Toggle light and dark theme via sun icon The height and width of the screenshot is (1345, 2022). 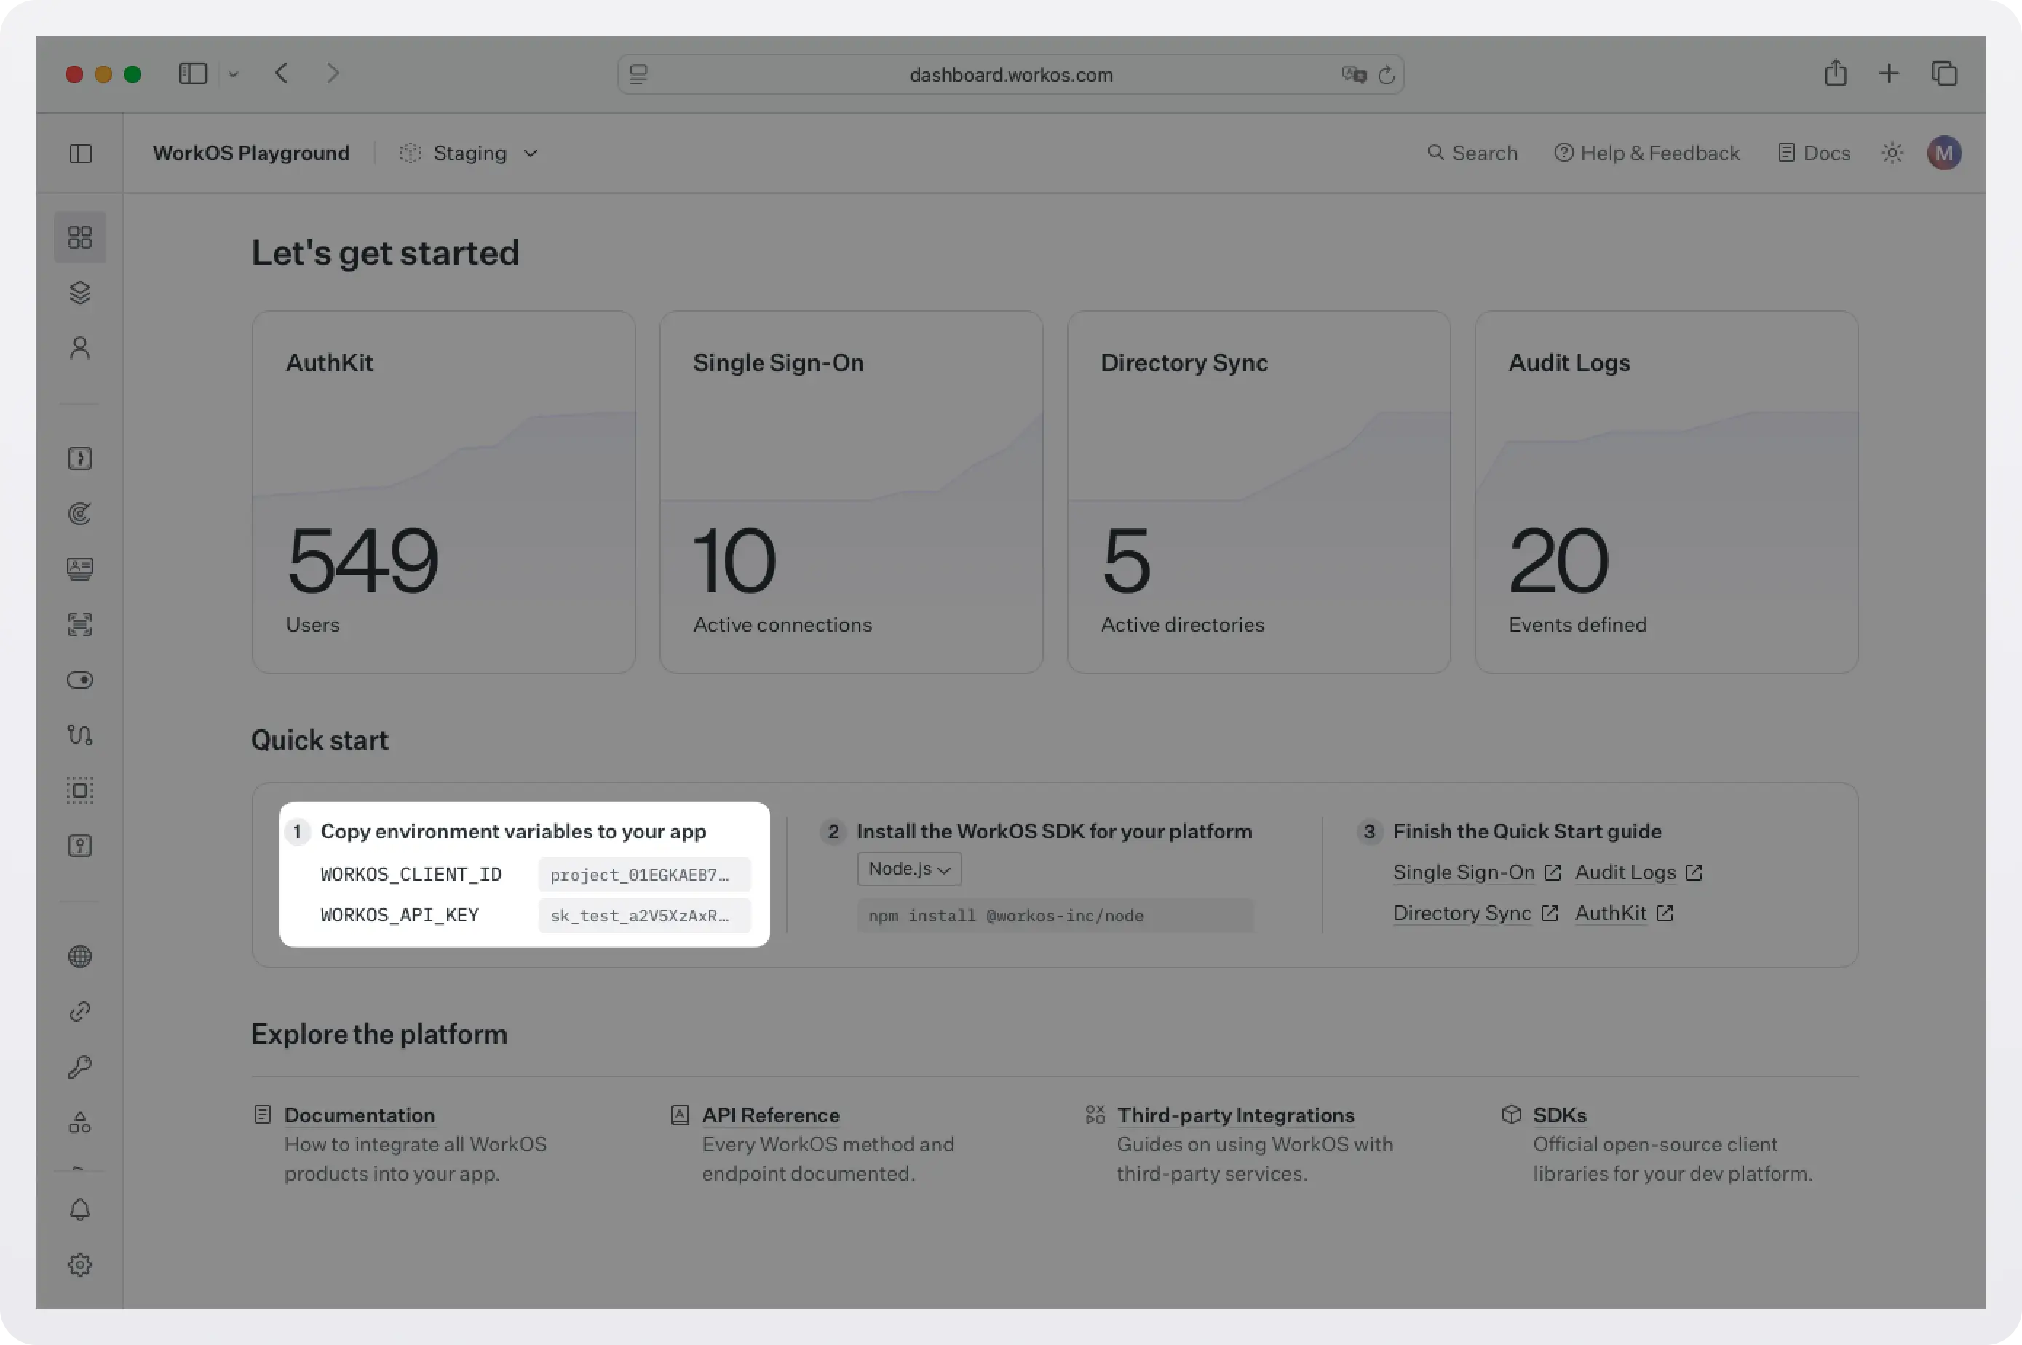1892,153
